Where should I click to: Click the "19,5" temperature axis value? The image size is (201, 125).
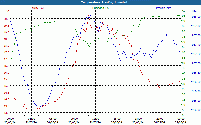click(x=7, y=26)
